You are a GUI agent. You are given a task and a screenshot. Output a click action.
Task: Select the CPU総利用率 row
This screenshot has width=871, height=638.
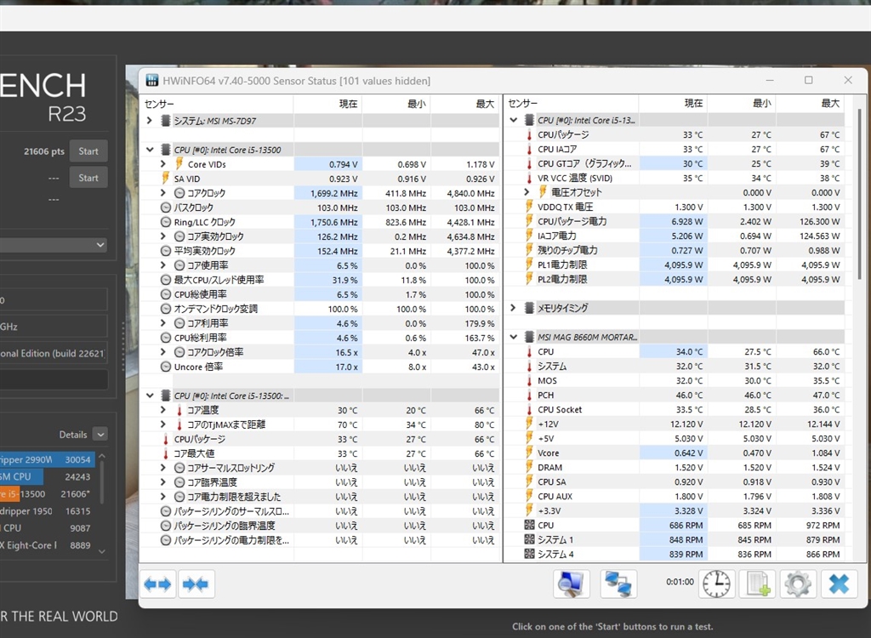[x=320, y=338]
